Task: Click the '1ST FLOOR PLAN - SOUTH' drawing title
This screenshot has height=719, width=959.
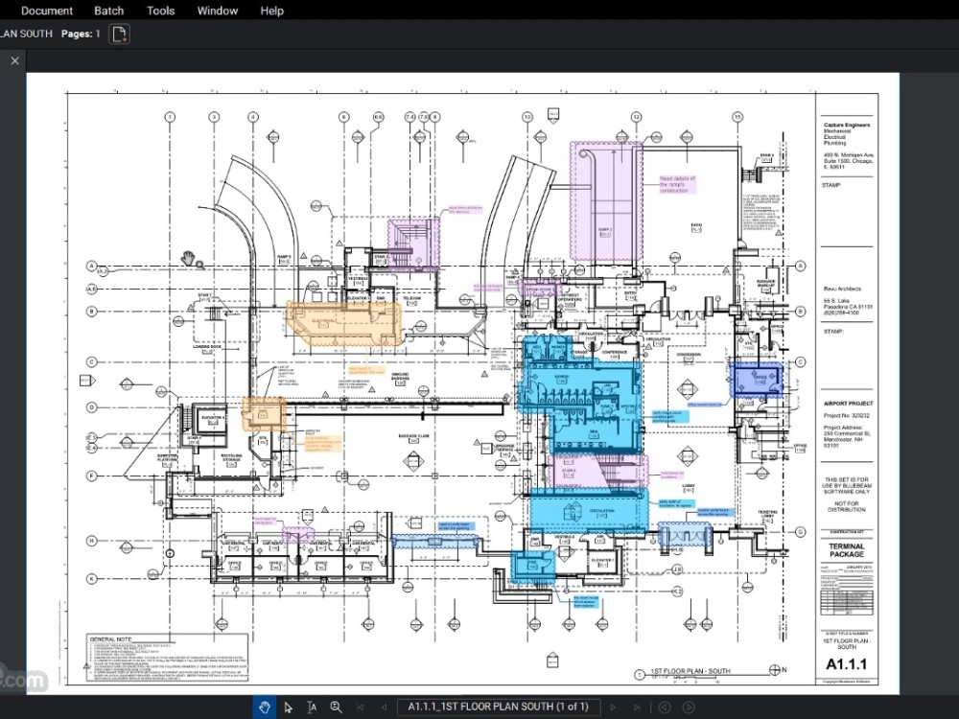Action: (690, 671)
